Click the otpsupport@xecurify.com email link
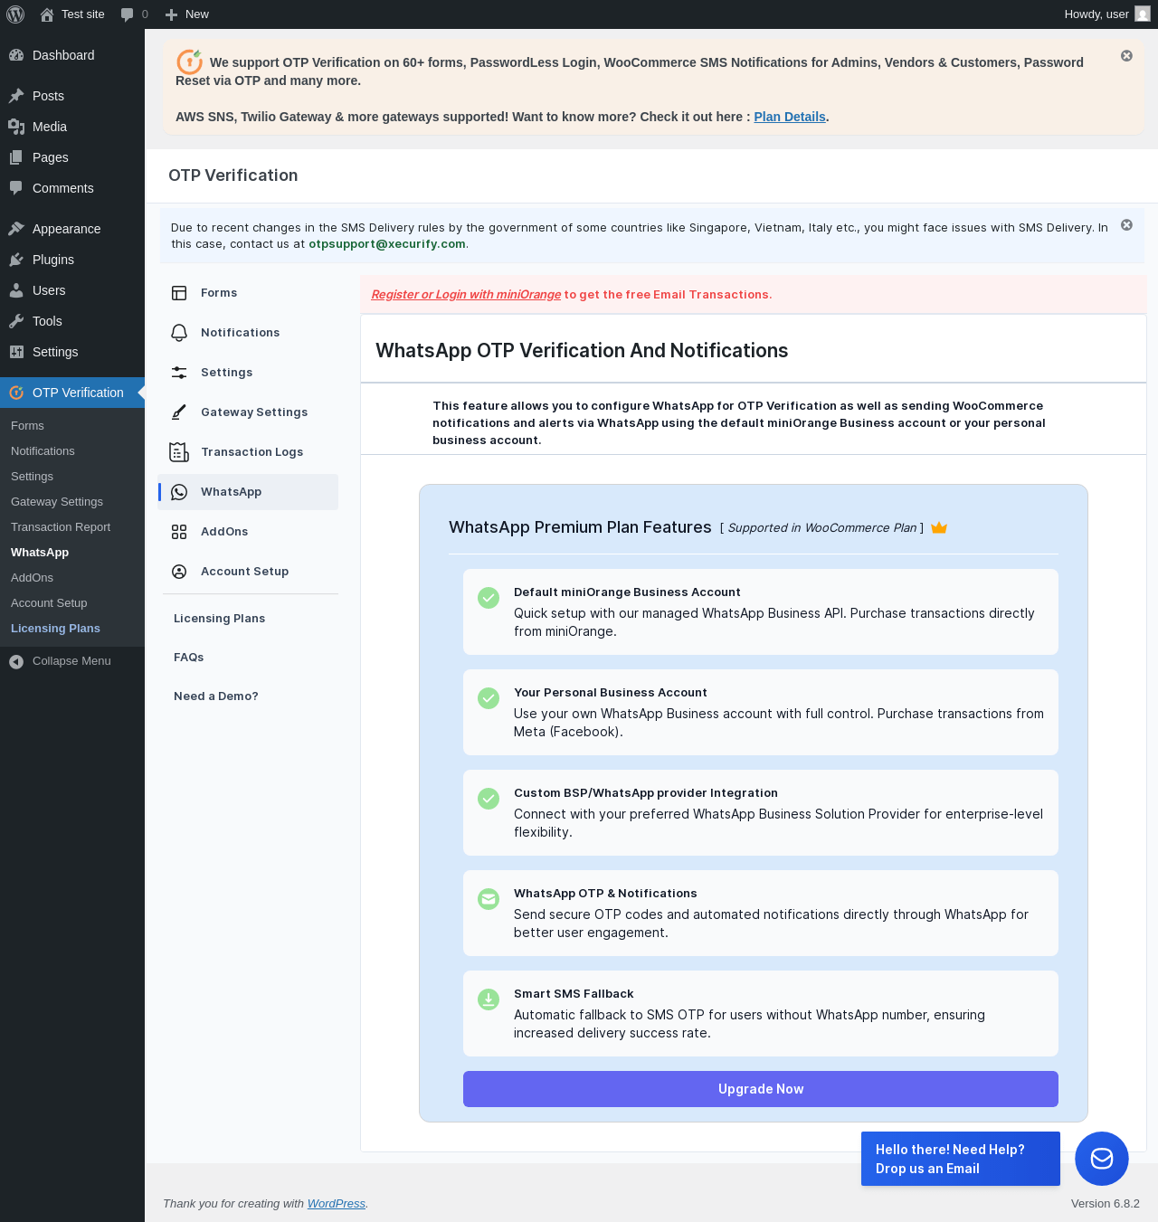 387,244
